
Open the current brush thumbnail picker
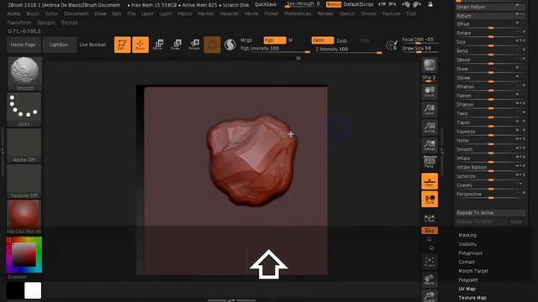(24, 73)
